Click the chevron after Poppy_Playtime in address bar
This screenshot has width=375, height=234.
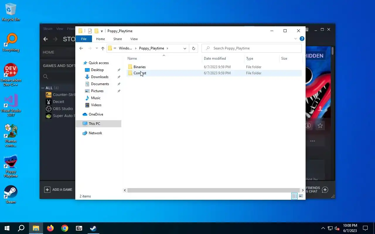(x=167, y=48)
